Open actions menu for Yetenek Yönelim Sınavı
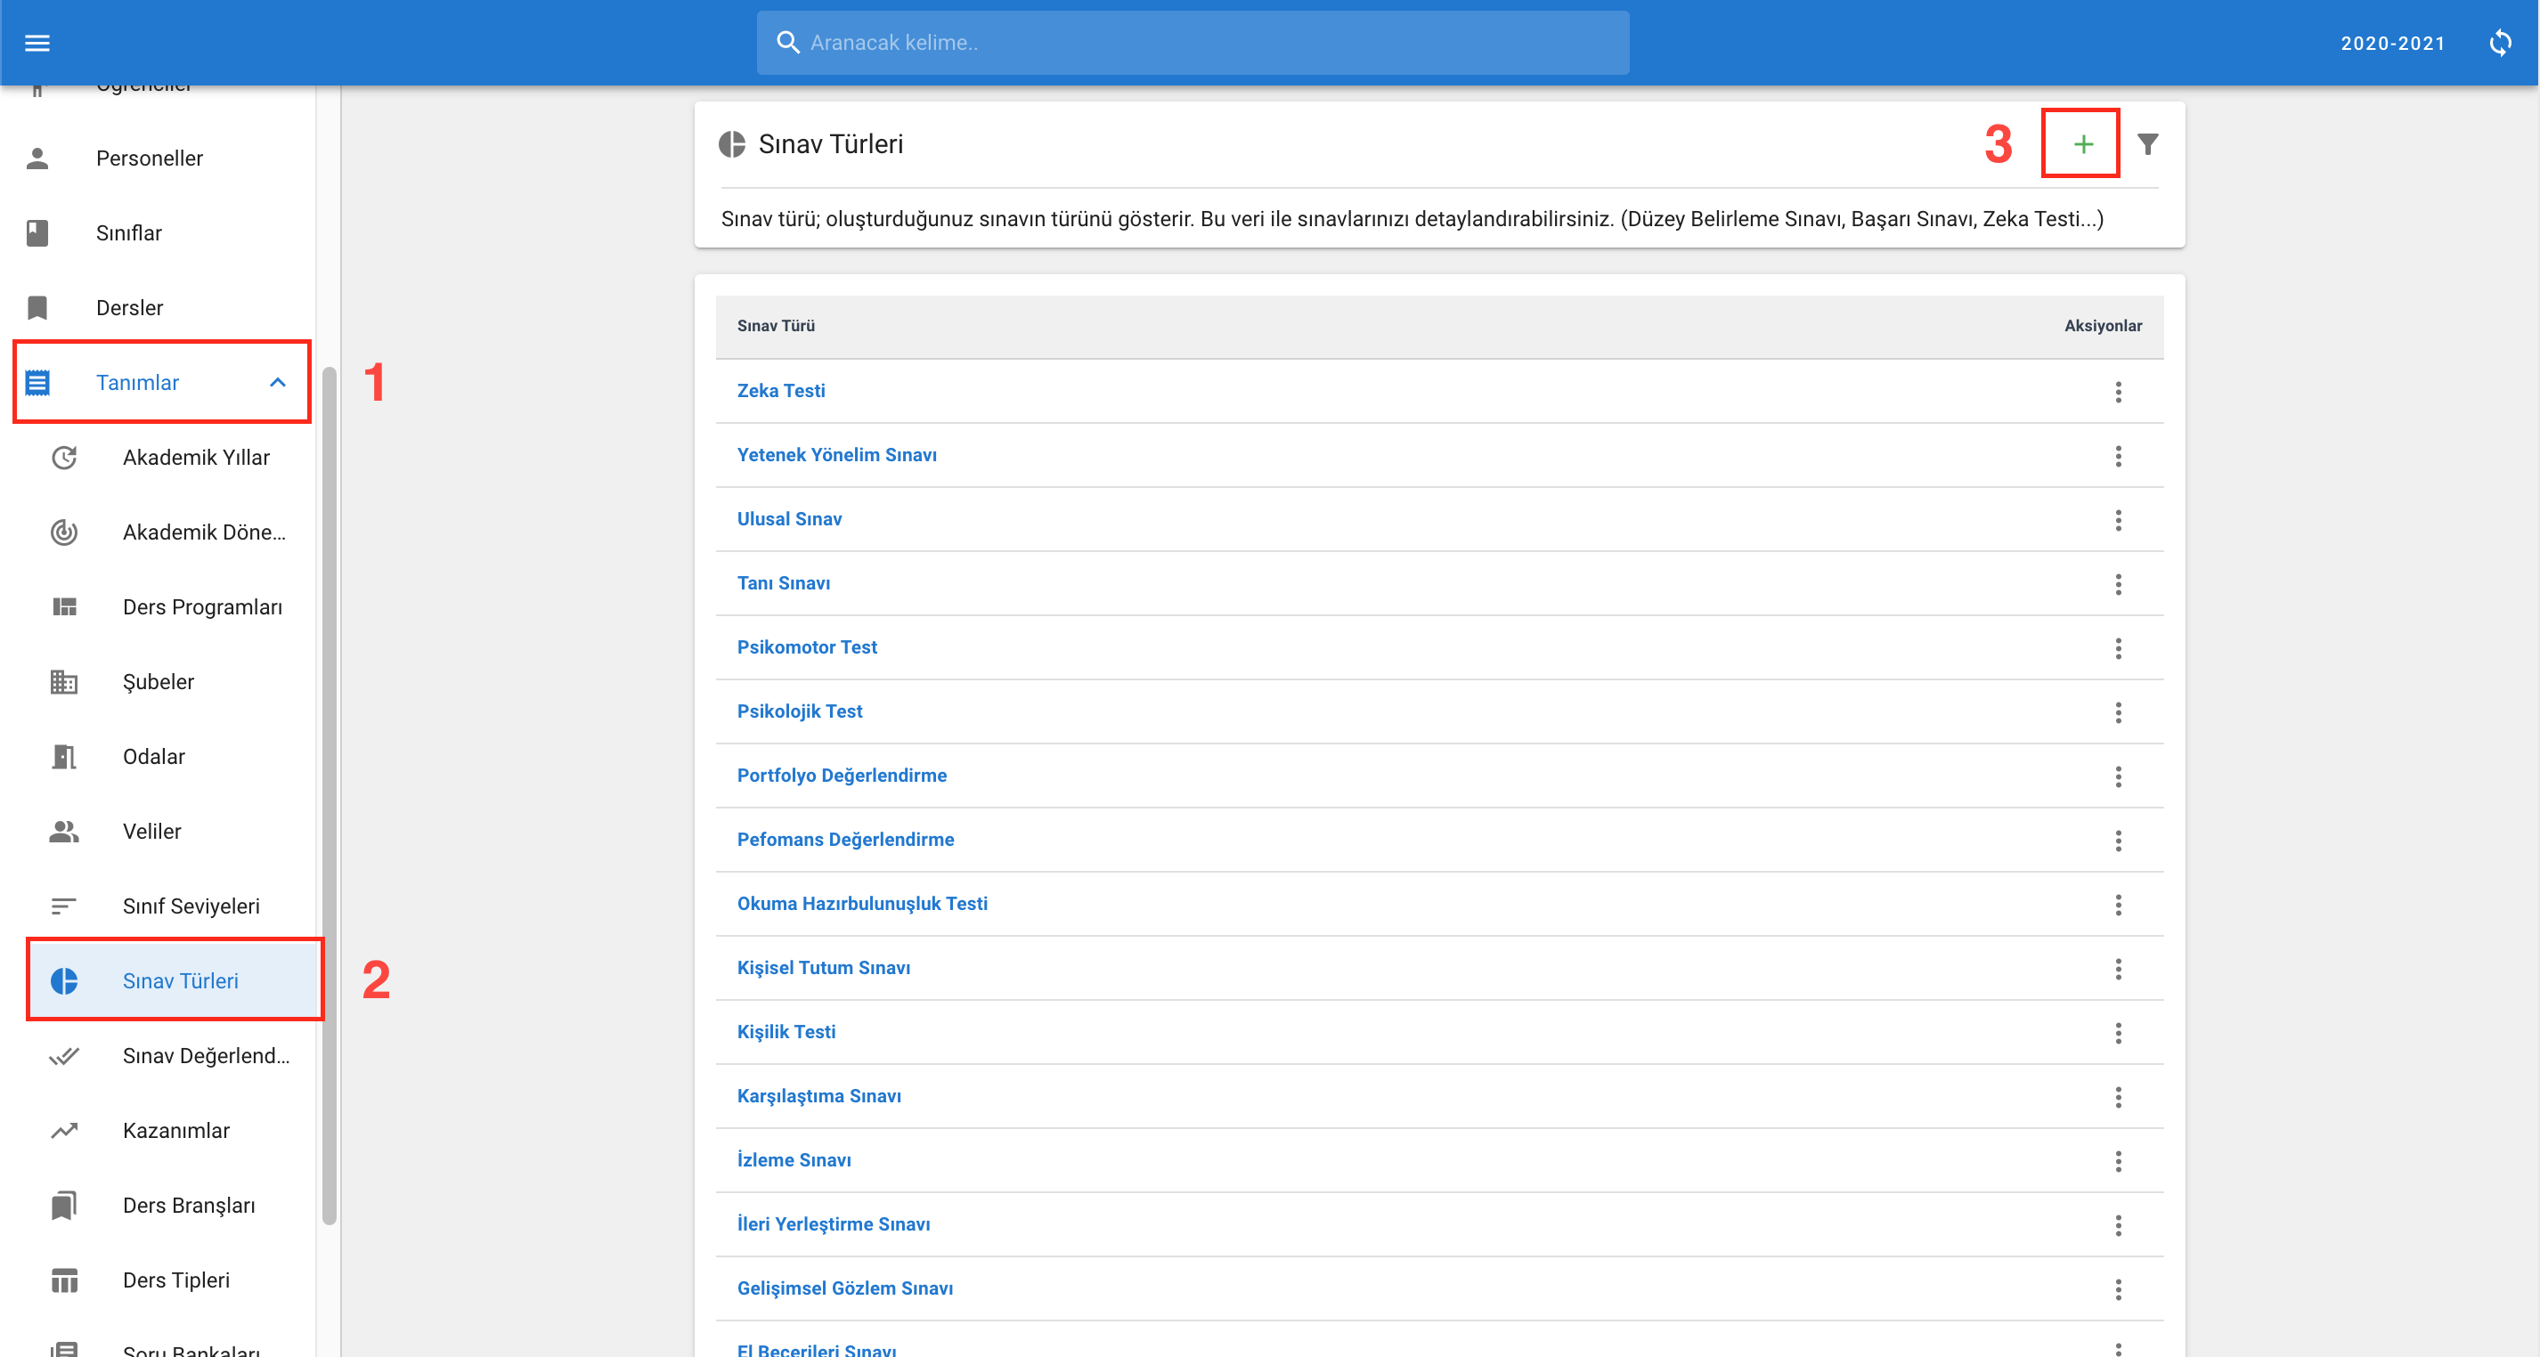The width and height of the screenshot is (2540, 1357). 2118,455
